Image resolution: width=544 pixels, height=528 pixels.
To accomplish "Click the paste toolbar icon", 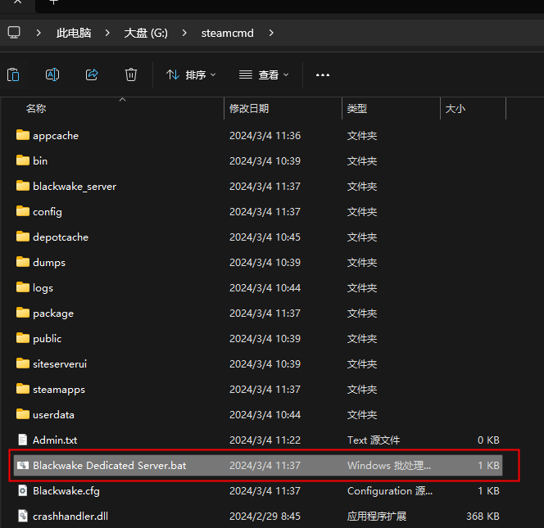I will (x=13, y=74).
